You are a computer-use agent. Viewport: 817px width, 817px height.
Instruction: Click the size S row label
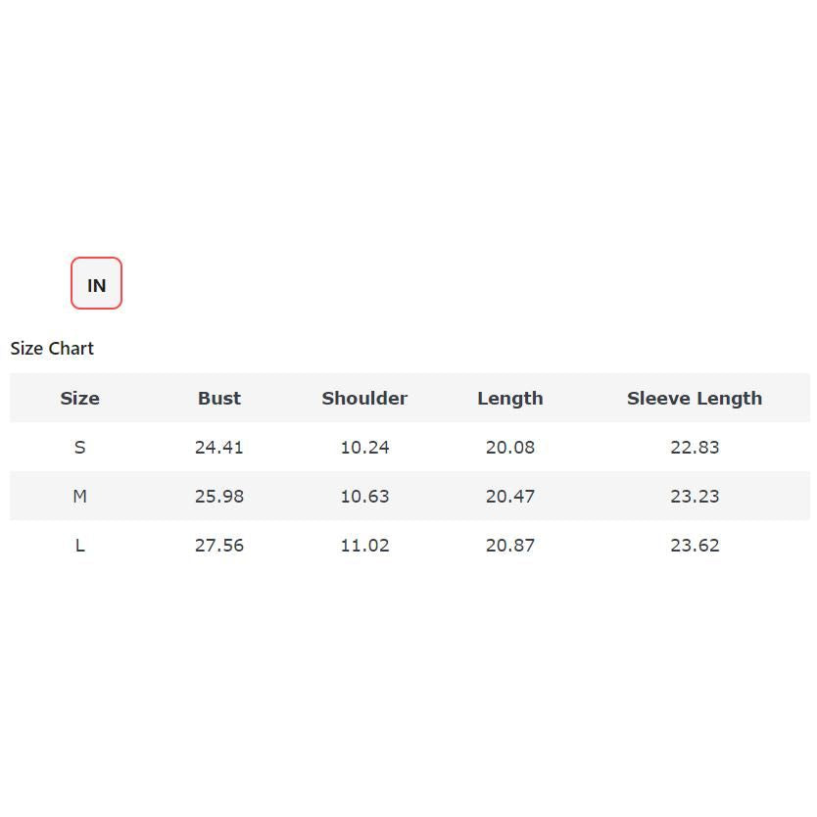pos(79,448)
